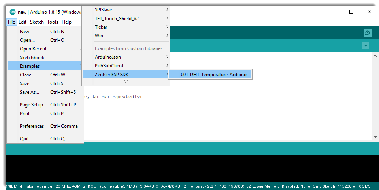This screenshot has width=379, height=190.
Task: Expand the TFT_Touch_Shield_V2 examples submenu
Action: 126,18
